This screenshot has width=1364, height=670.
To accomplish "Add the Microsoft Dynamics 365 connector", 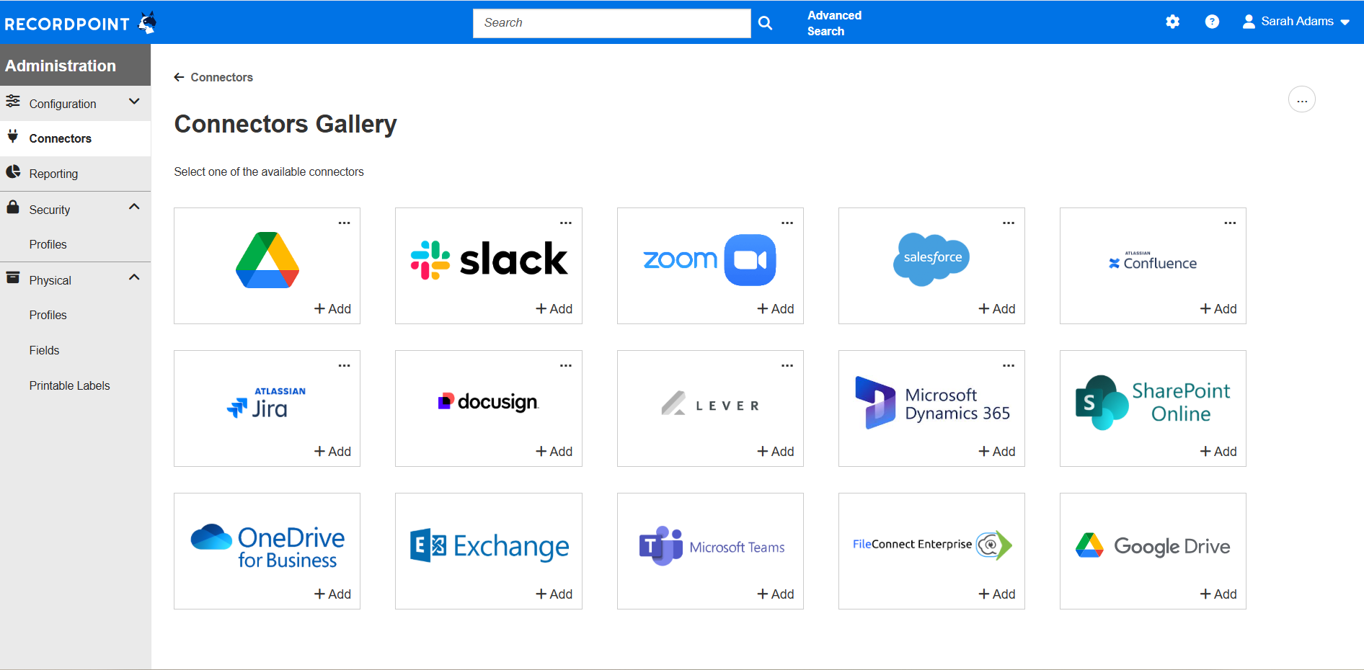I will tap(996, 452).
